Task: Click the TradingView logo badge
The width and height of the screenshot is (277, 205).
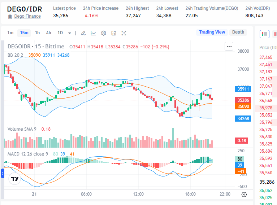Action: point(14,179)
